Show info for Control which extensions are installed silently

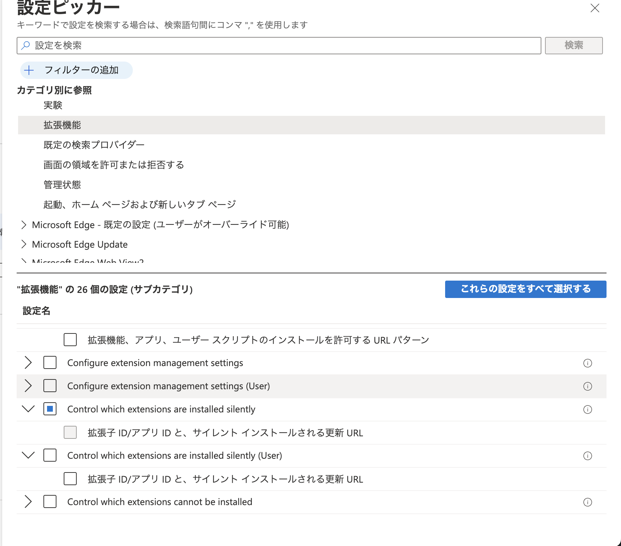(x=588, y=409)
